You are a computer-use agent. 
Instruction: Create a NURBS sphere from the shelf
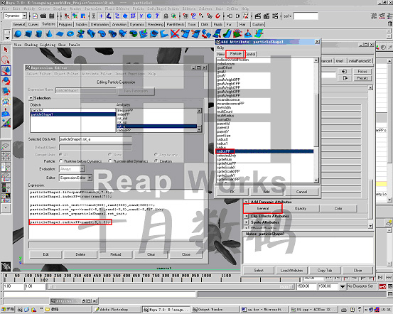click(x=18, y=33)
